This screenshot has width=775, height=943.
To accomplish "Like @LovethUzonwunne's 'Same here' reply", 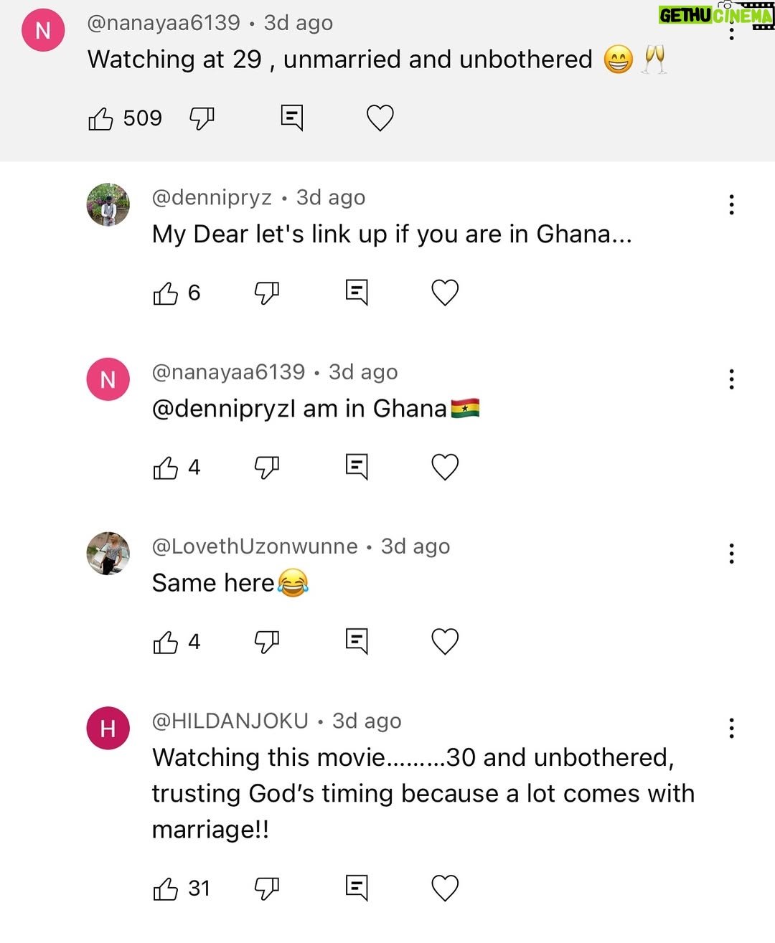I will pos(166,642).
